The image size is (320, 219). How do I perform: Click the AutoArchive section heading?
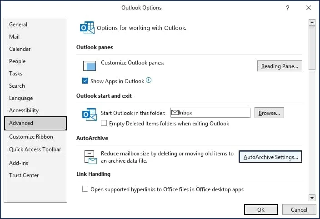[x=92, y=138]
